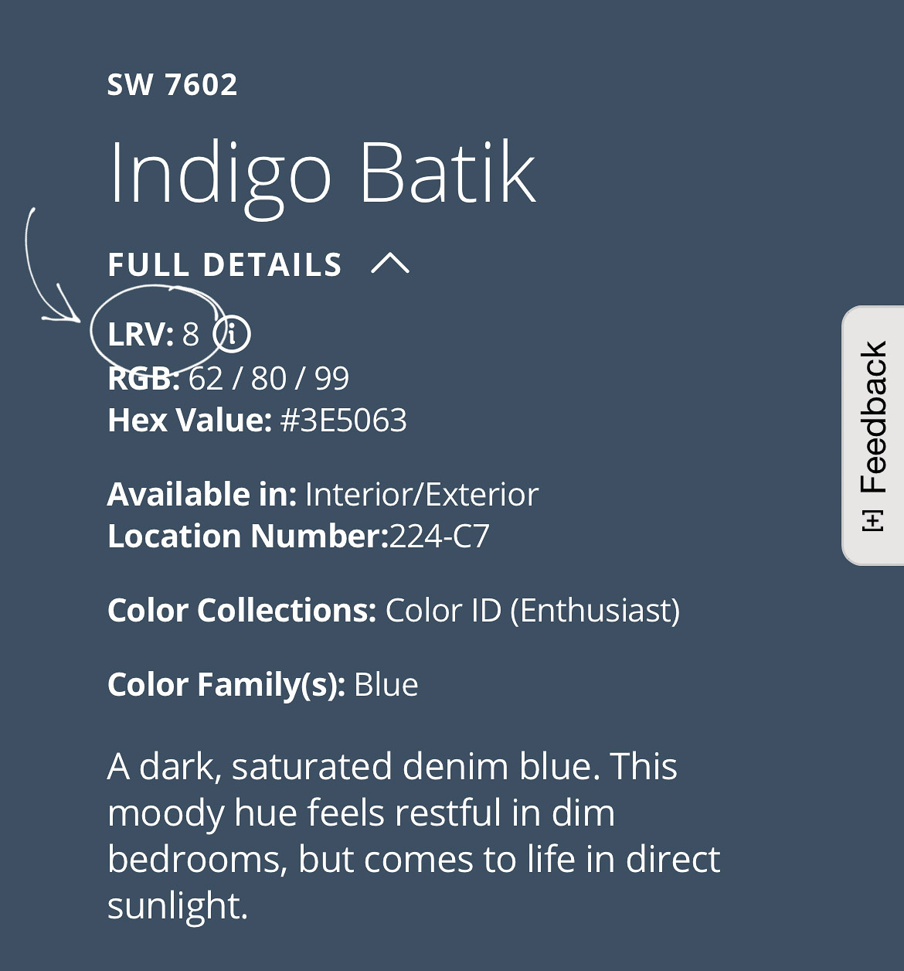The image size is (904, 971).
Task: Click the SW 7602 color code
Action: point(172,84)
